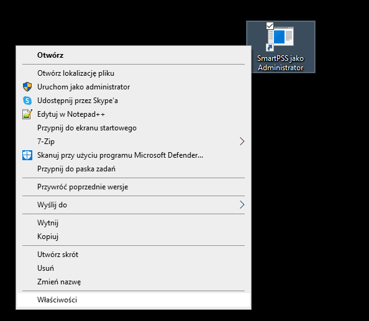Choose Usuń from the context menu
The height and width of the screenshot is (321, 369).
click(134, 268)
